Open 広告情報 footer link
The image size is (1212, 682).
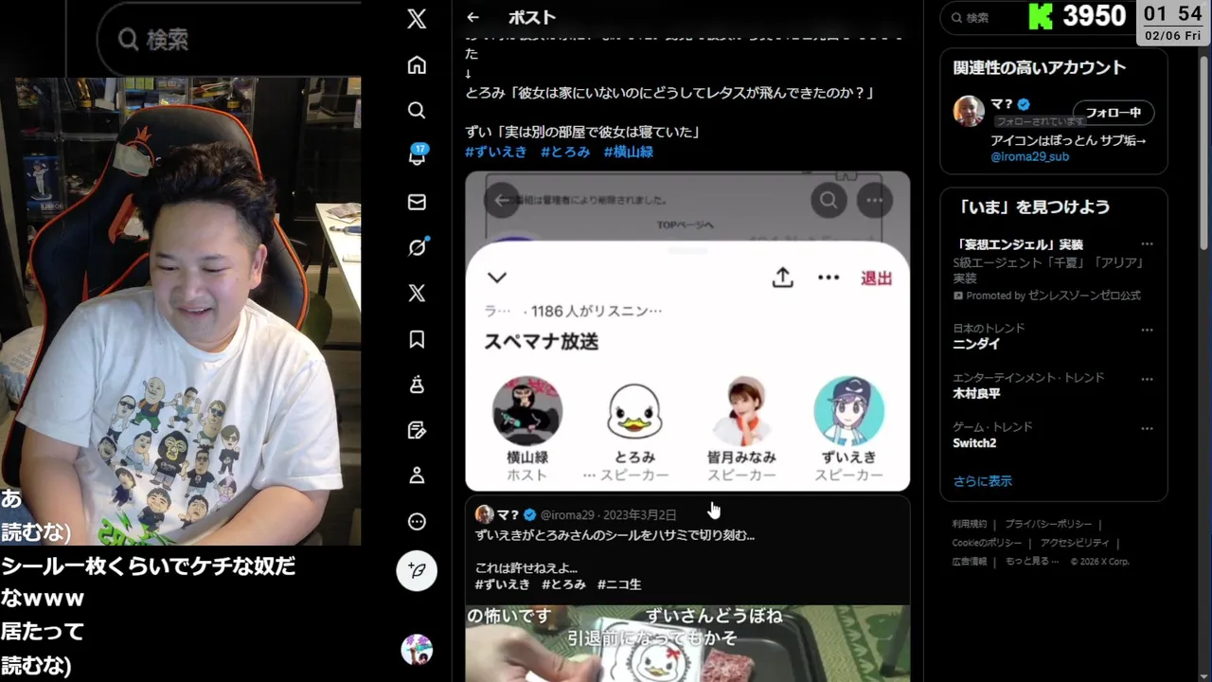[969, 561]
